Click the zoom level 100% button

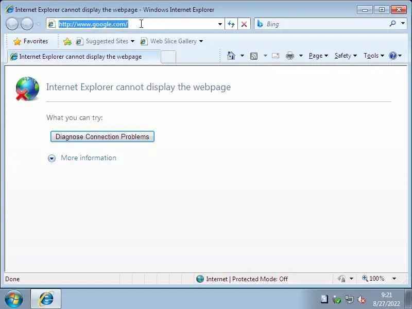coord(373,279)
